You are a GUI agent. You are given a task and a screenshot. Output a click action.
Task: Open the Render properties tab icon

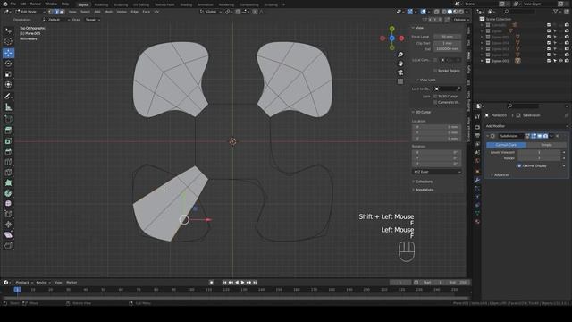click(477, 127)
